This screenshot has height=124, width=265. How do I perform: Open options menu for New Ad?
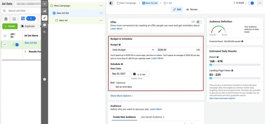click(101, 20)
